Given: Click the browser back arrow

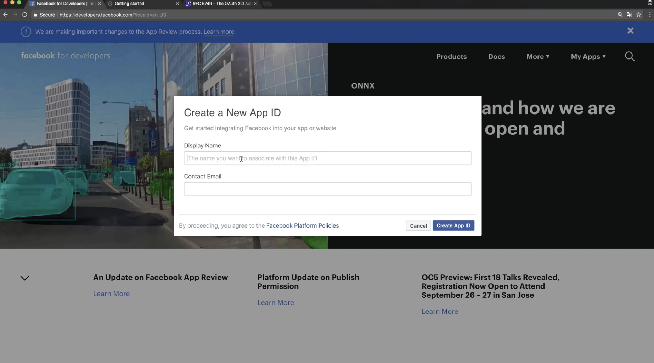Looking at the screenshot, I should 5,15.
